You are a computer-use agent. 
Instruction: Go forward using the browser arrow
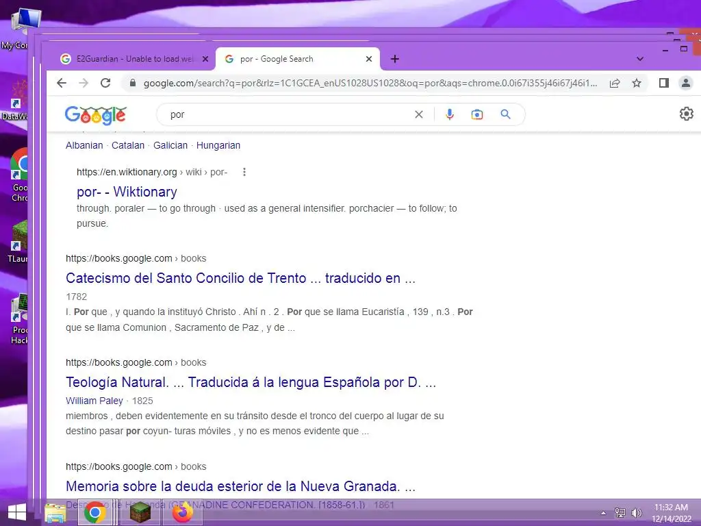[x=84, y=83]
